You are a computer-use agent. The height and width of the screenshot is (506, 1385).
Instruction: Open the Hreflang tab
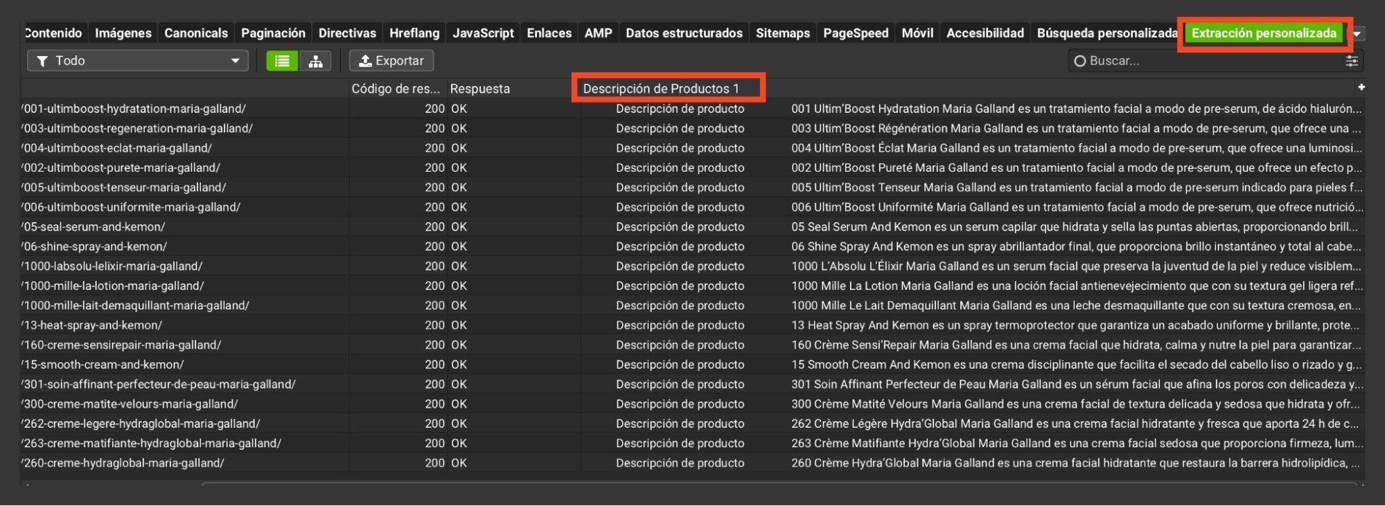pyautogui.click(x=414, y=33)
